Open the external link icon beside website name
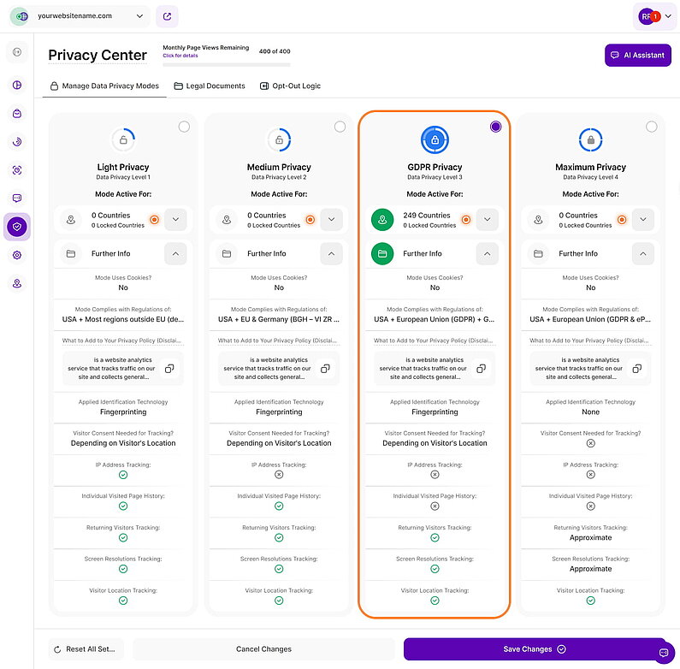This screenshot has width=680, height=669. pyautogui.click(x=168, y=15)
